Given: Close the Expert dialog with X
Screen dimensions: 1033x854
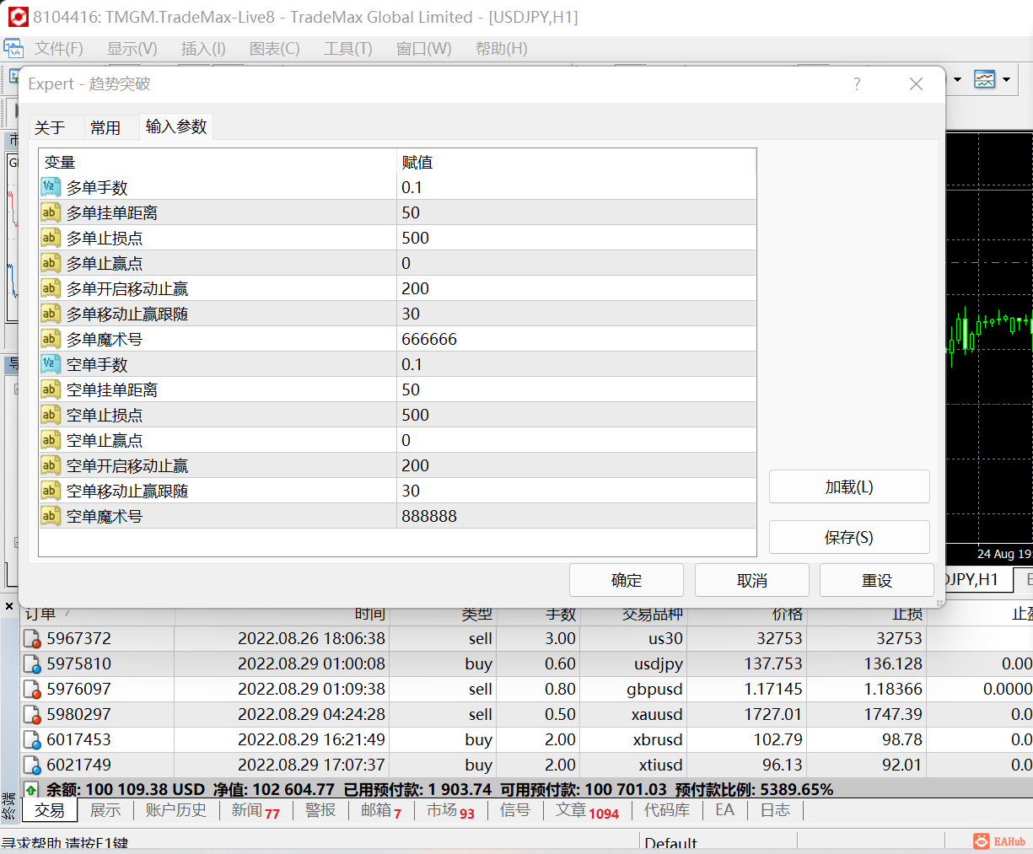Looking at the screenshot, I should coord(917,84).
